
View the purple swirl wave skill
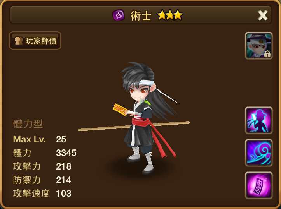pos(259,153)
